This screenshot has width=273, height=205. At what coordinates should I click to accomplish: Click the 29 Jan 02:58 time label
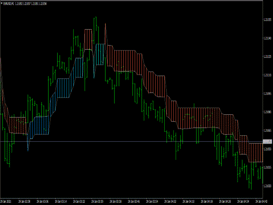point(24,201)
